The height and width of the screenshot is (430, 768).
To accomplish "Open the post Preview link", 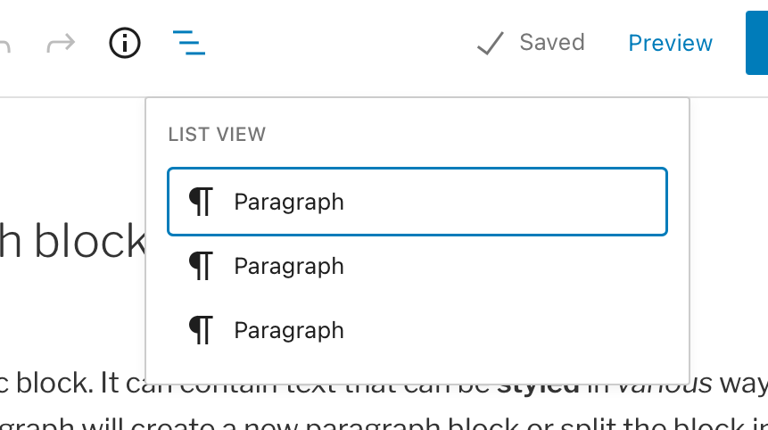I will (x=670, y=43).
